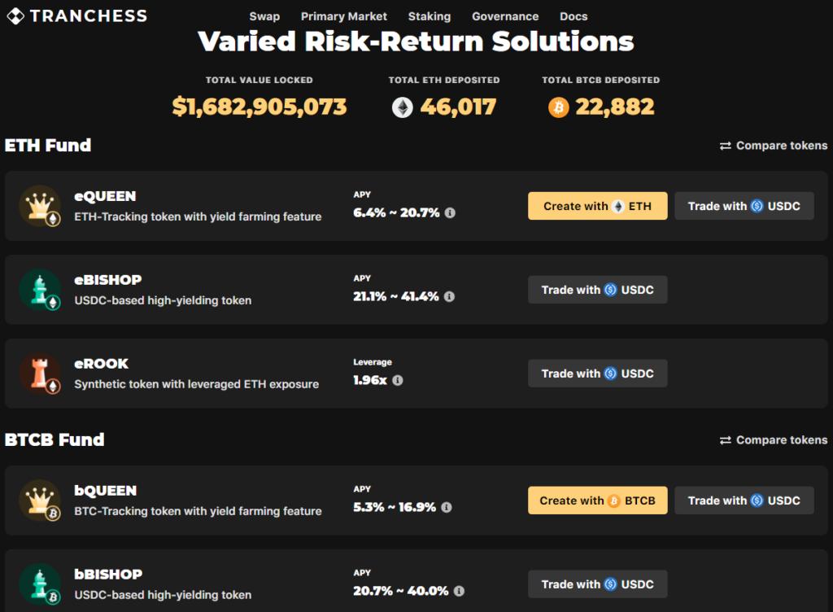833x612 pixels.
Task: Compare tokens in ETH Fund
Action: [x=774, y=146]
